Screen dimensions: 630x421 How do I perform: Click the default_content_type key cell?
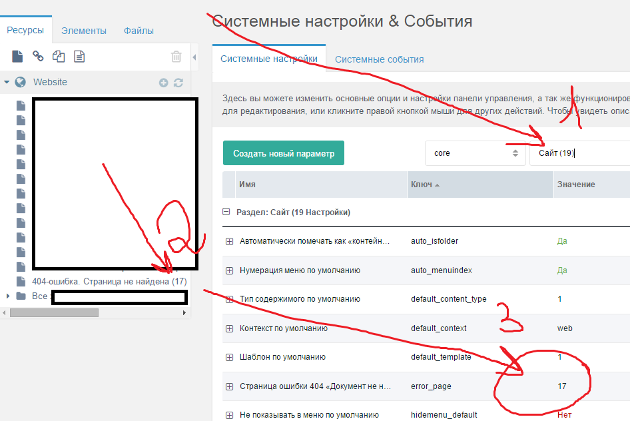[448, 299]
